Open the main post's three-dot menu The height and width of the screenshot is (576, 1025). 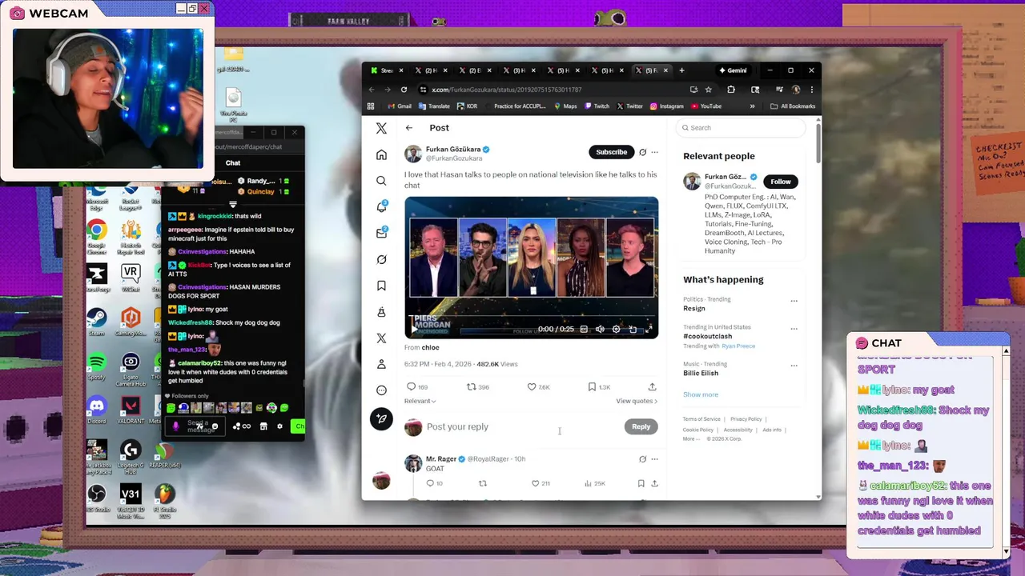click(x=654, y=152)
